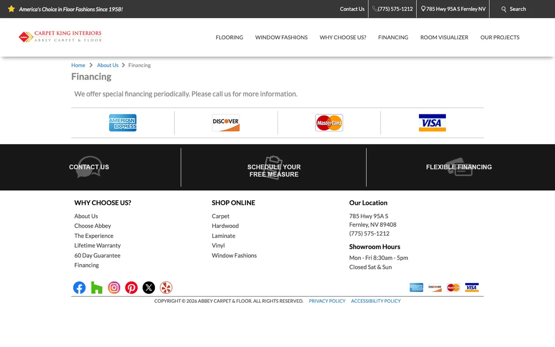The height and width of the screenshot is (347, 555).
Task: Open the Our Projects menu item
Action: [500, 37]
